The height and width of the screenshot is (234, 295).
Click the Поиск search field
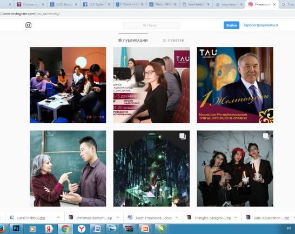(151, 25)
